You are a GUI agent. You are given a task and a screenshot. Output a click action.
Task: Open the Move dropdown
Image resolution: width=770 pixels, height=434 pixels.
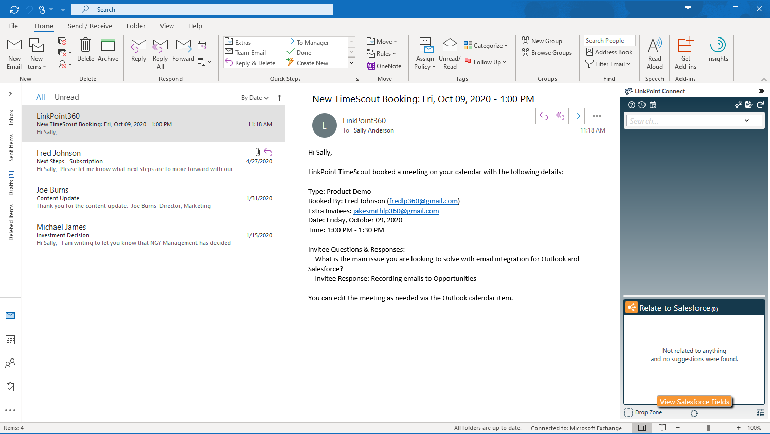(x=382, y=41)
